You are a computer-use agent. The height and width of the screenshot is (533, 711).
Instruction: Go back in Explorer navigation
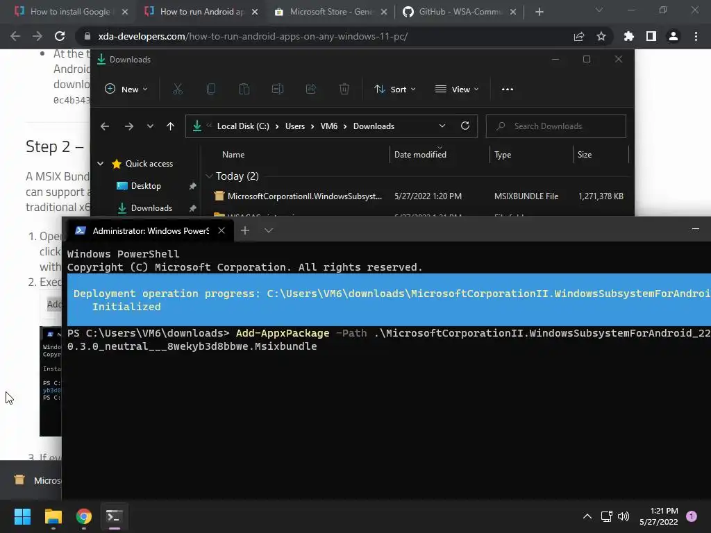[105, 126]
